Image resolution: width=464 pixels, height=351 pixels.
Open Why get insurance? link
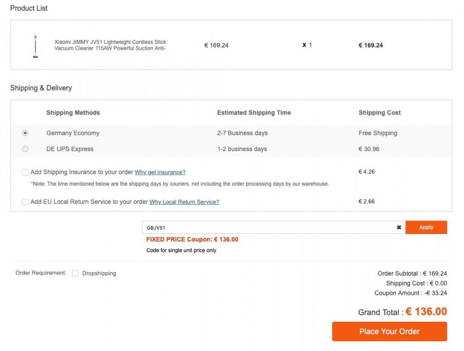160,173
